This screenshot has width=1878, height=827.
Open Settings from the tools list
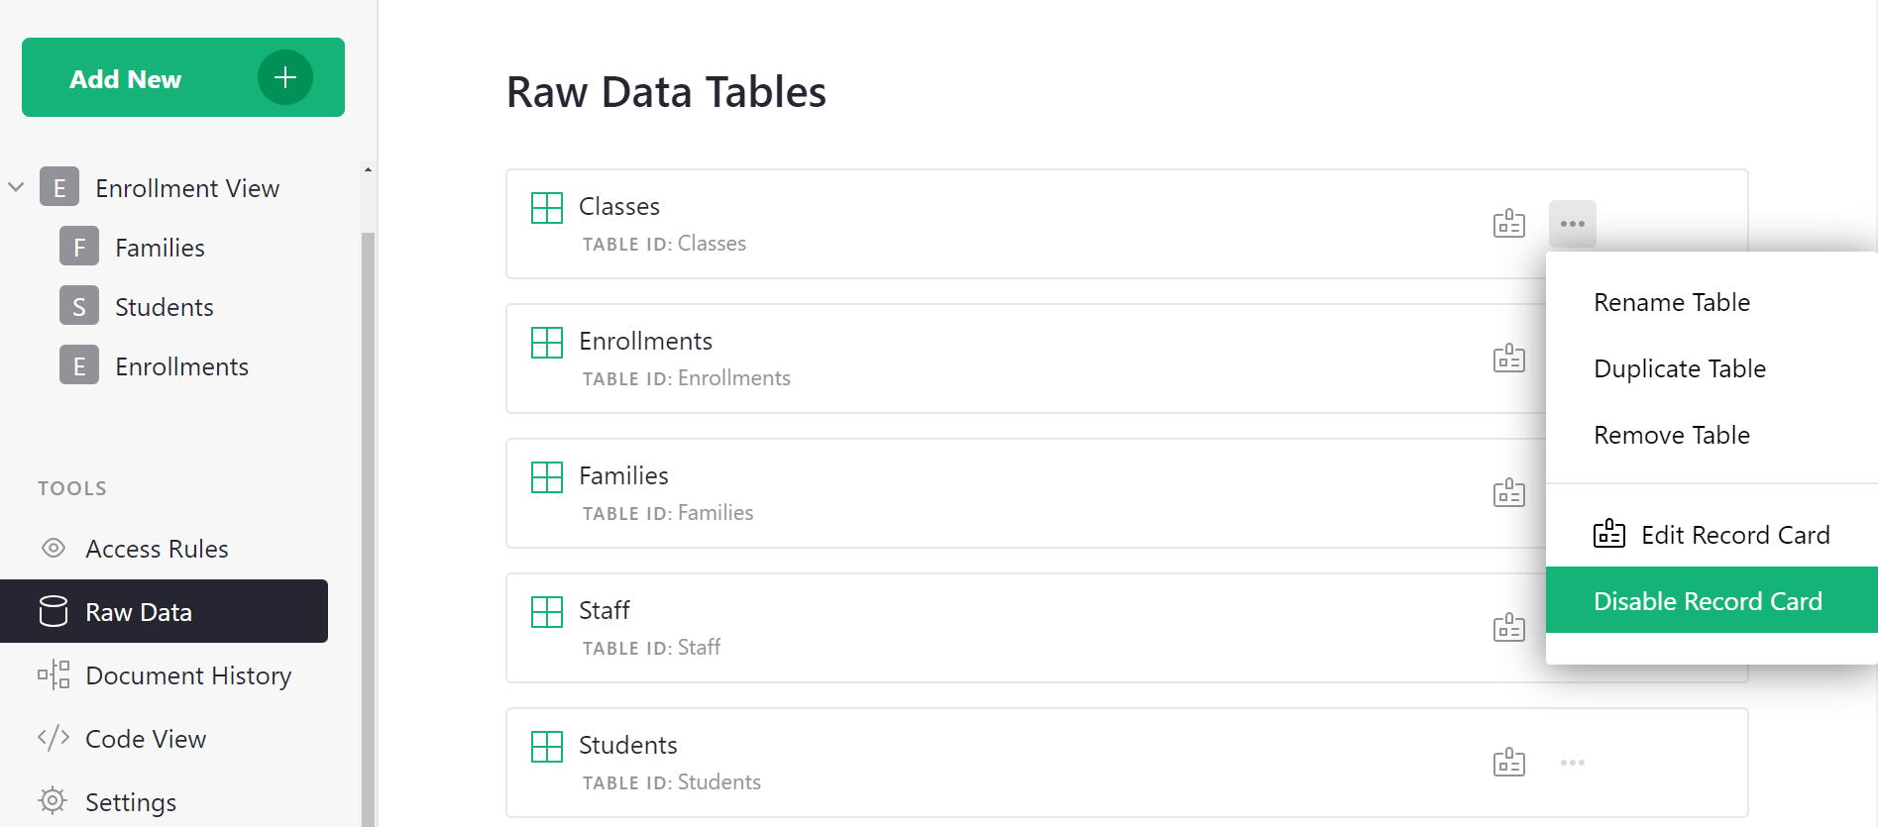pos(131,802)
